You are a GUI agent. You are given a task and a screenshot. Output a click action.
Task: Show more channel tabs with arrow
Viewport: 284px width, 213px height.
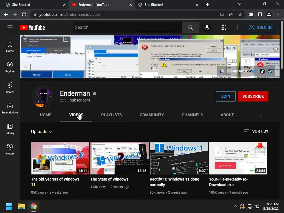(261, 115)
